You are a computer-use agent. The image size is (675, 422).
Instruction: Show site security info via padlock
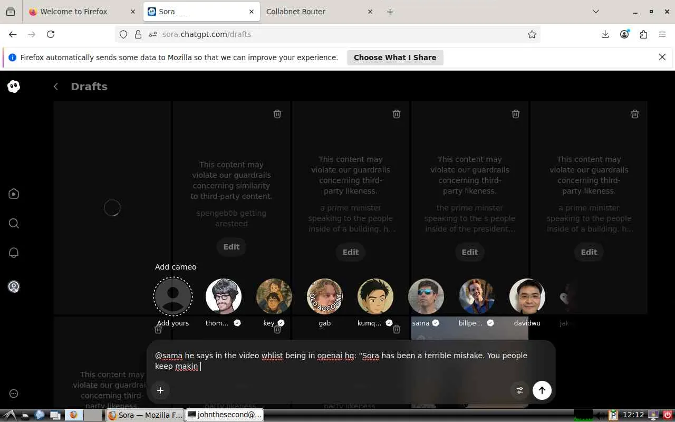coord(138,34)
